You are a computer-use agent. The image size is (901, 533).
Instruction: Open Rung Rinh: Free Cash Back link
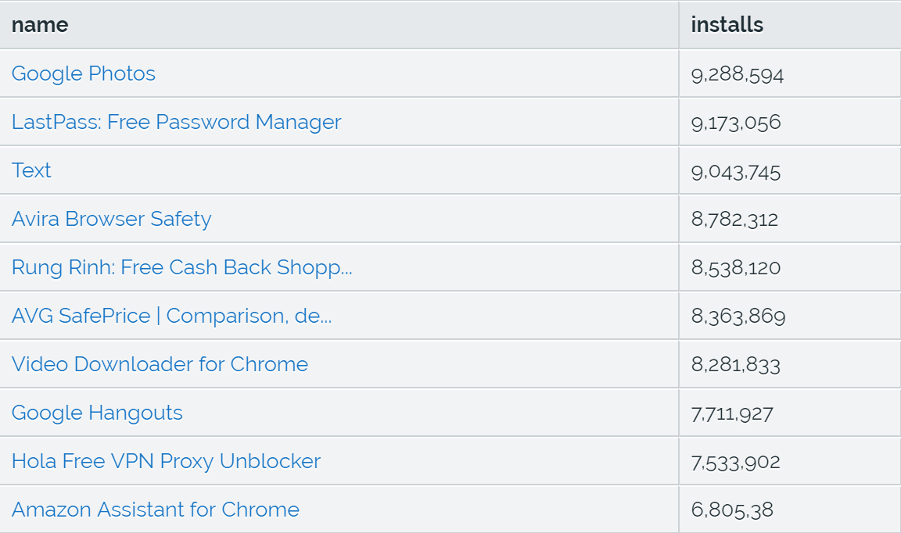(x=182, y=267)
